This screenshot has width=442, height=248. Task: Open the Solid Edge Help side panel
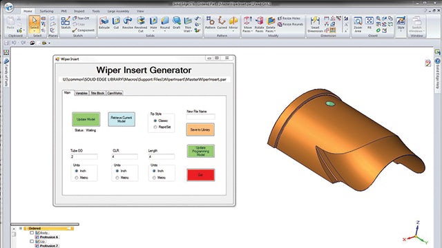point(437,74)
